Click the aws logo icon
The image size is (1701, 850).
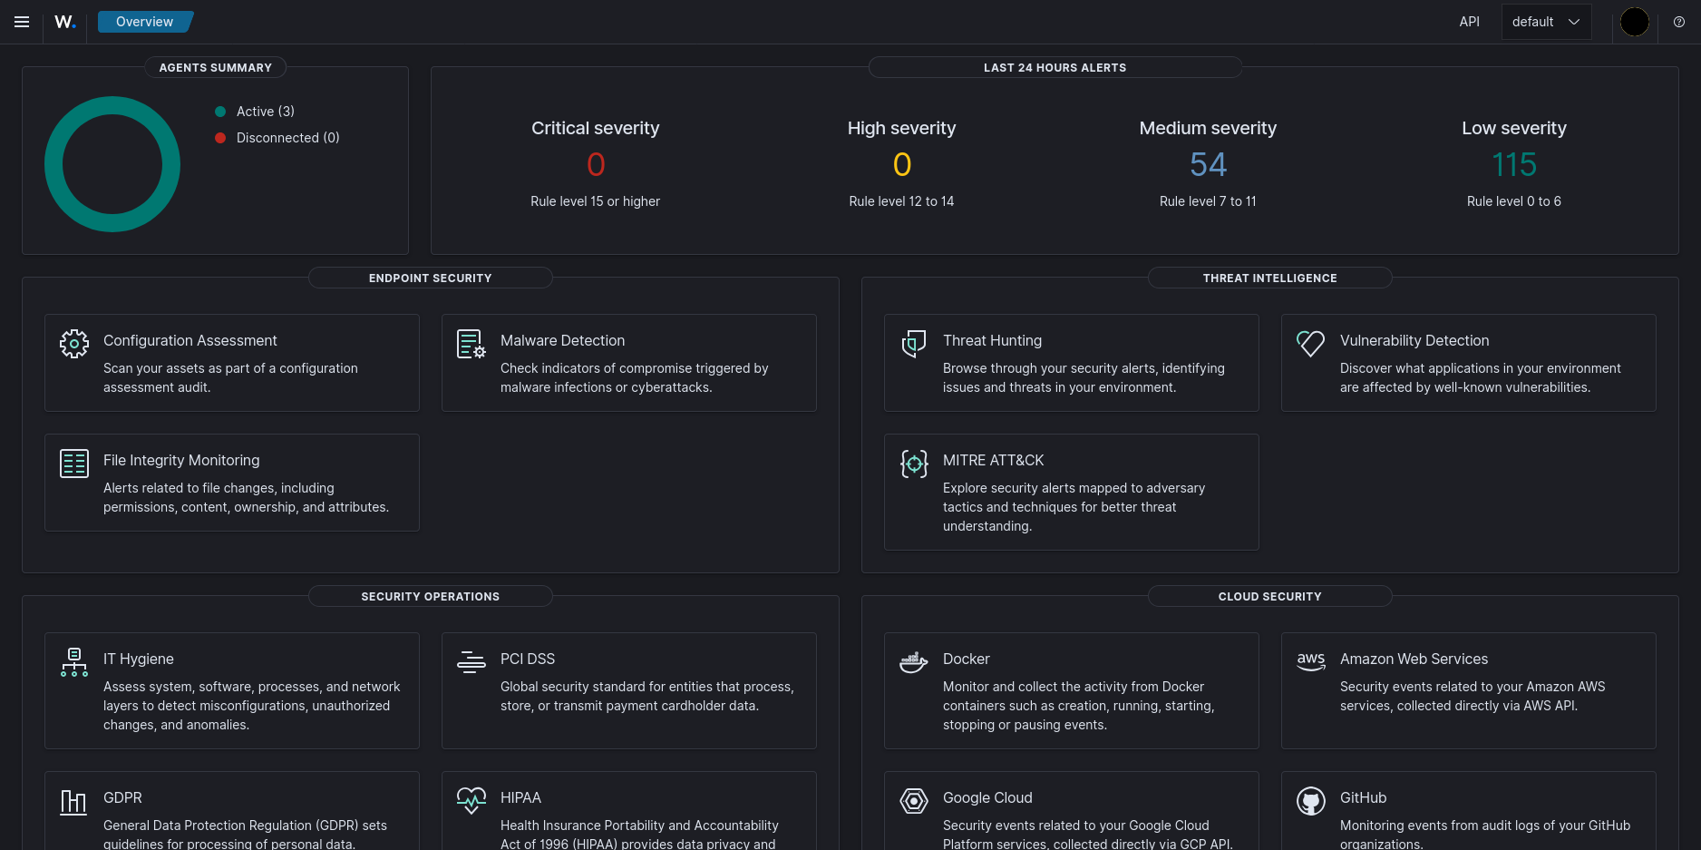[1311, 661]
